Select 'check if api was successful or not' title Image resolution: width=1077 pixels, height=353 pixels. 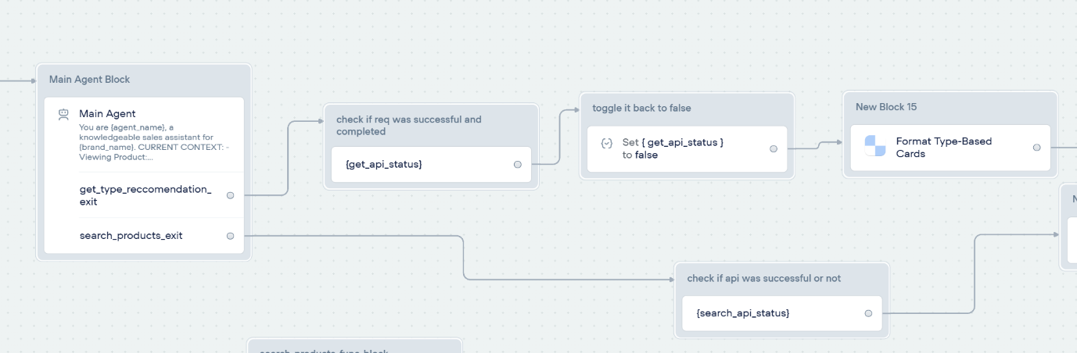[763, 278]
